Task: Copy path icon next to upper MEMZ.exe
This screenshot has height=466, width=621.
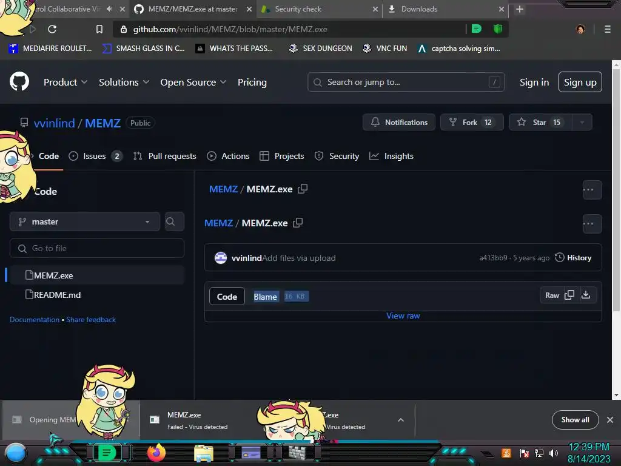Action: (303, 189)
